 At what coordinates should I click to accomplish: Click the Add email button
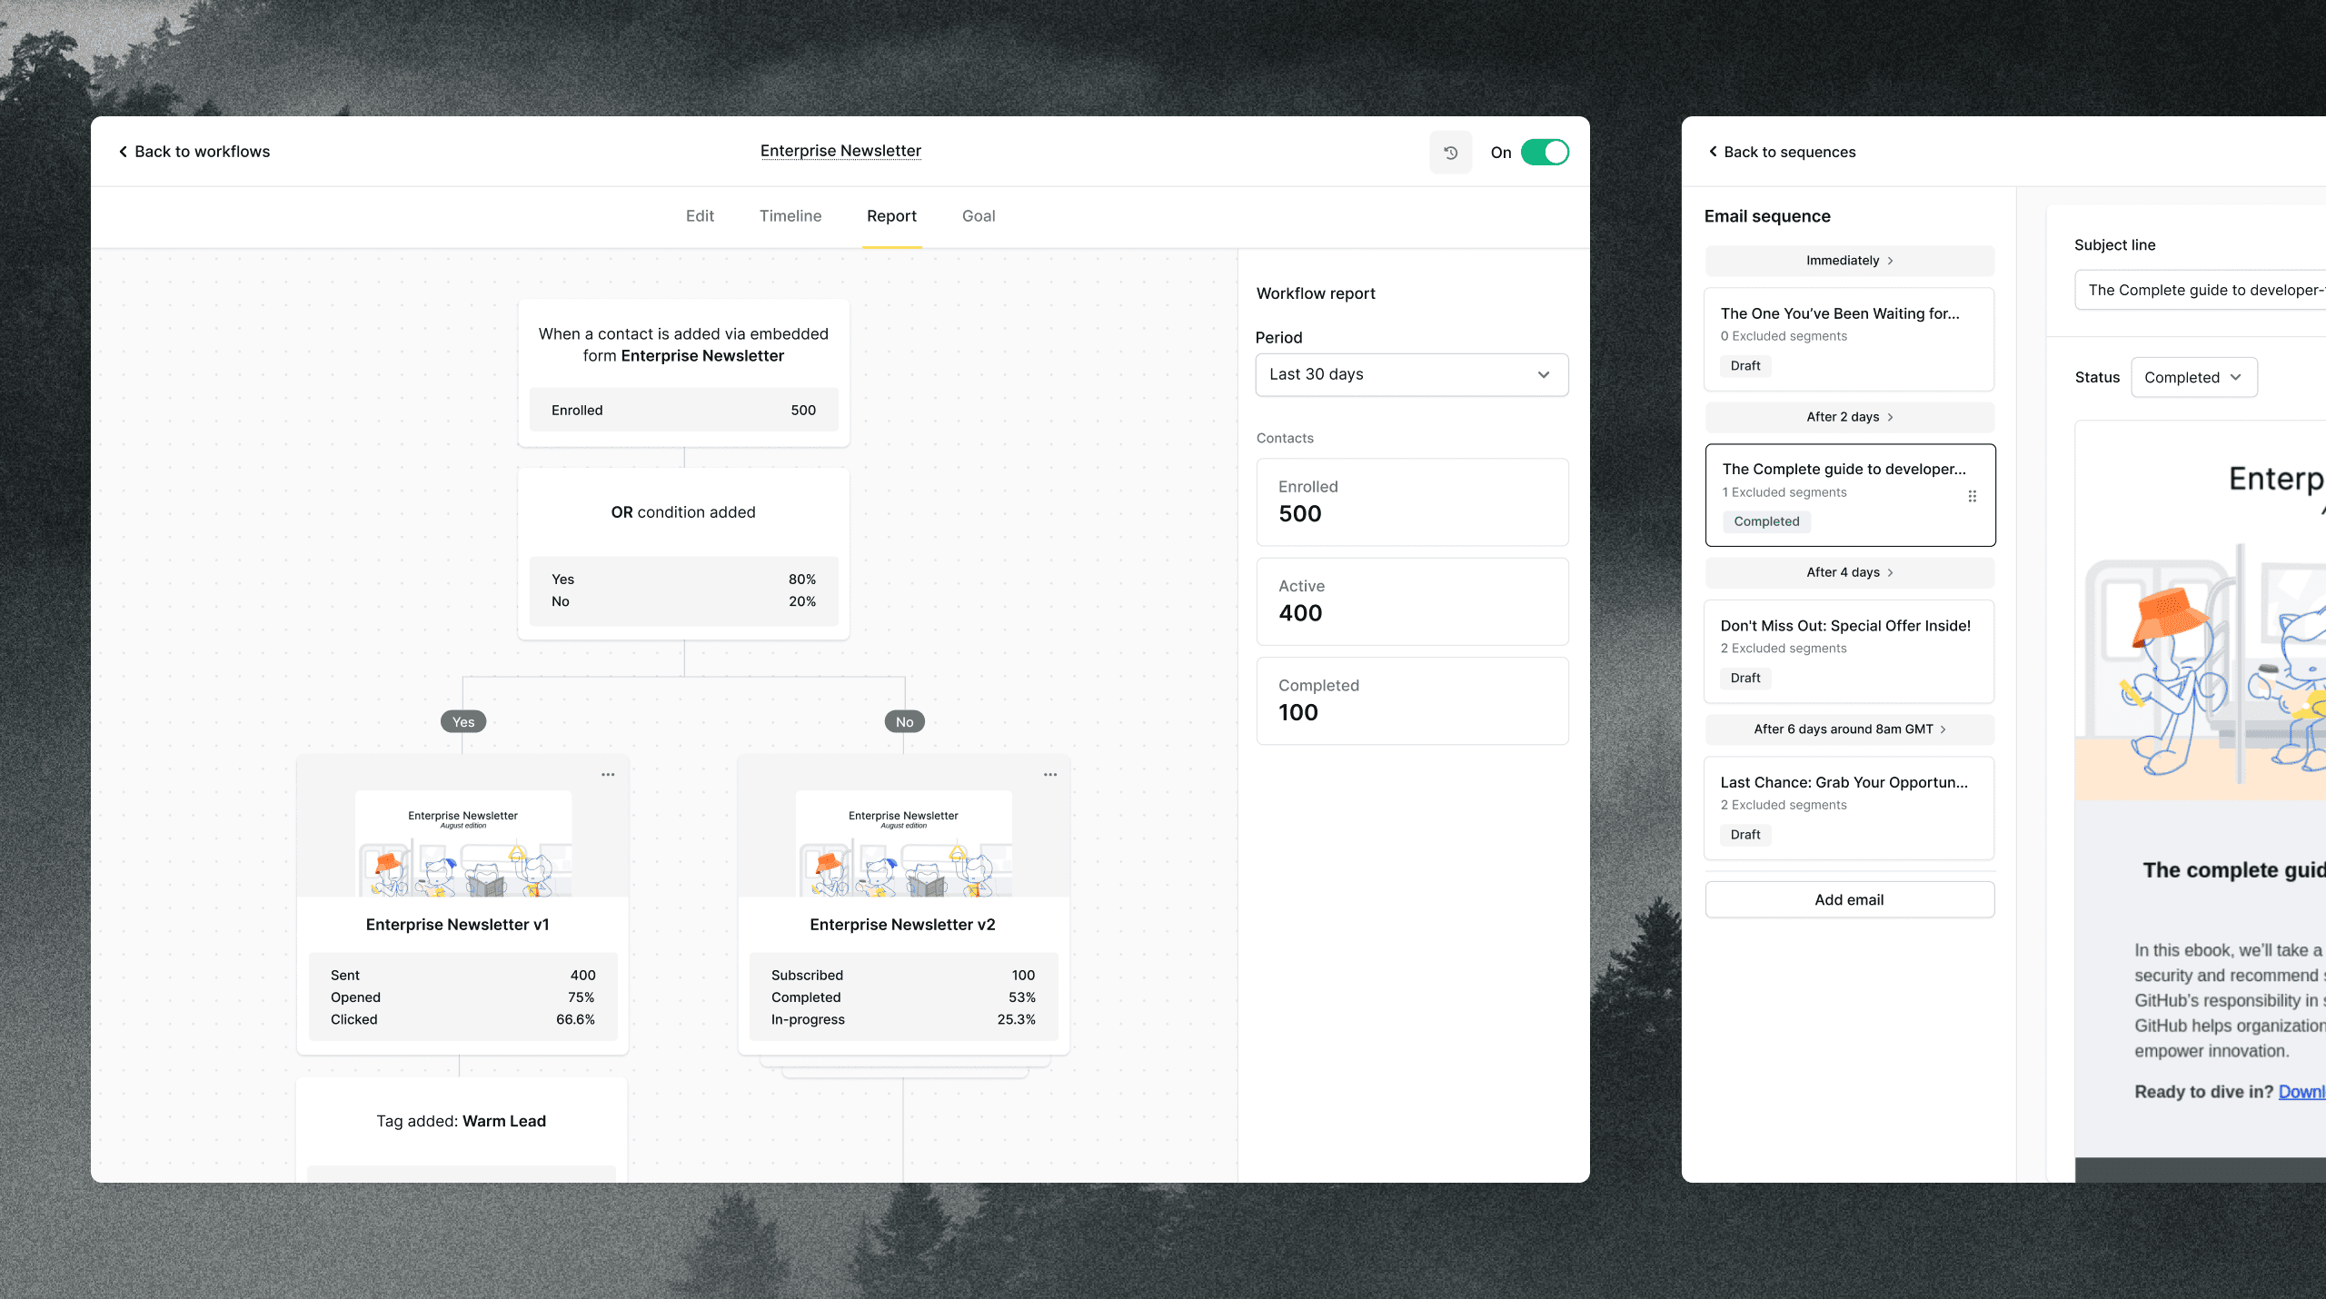point(1849,899)
